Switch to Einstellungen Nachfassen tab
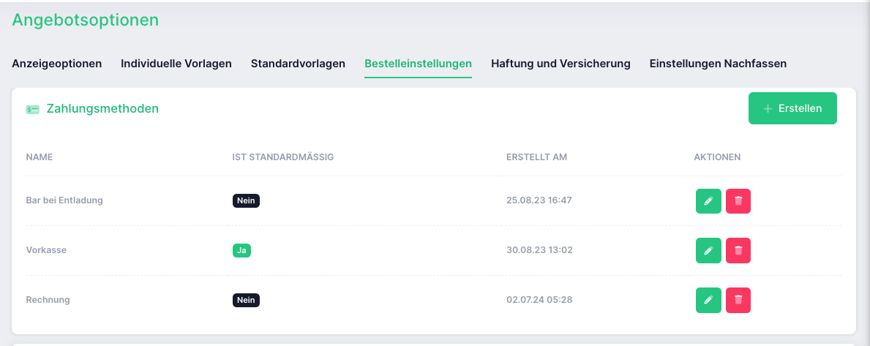870x346 pixels. [x=718, y=64]
